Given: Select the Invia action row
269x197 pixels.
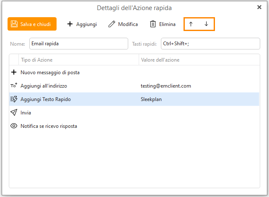Looking at the screenshot, I should pos(134,113).
